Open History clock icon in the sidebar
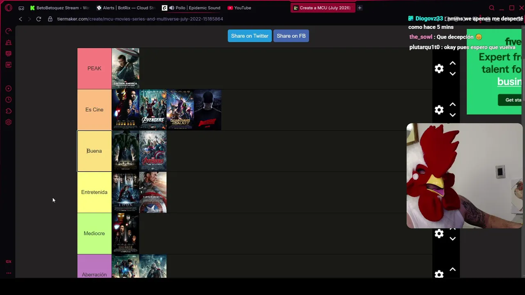The image size is (525, 295). coord(8,100)
